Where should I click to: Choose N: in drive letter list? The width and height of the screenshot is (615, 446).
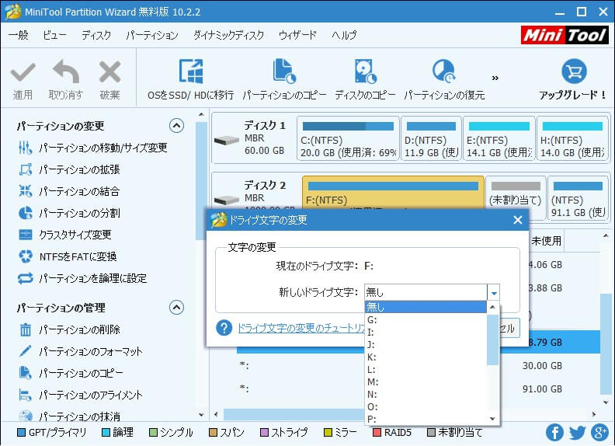click(x=426, y=395)
